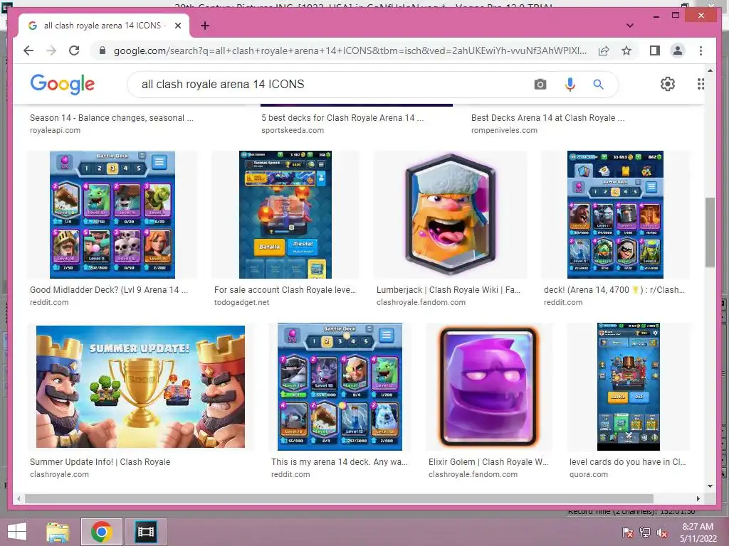Open the Summer Update image
This screenshot has height=546, width=729.
[x=140, y=387]
